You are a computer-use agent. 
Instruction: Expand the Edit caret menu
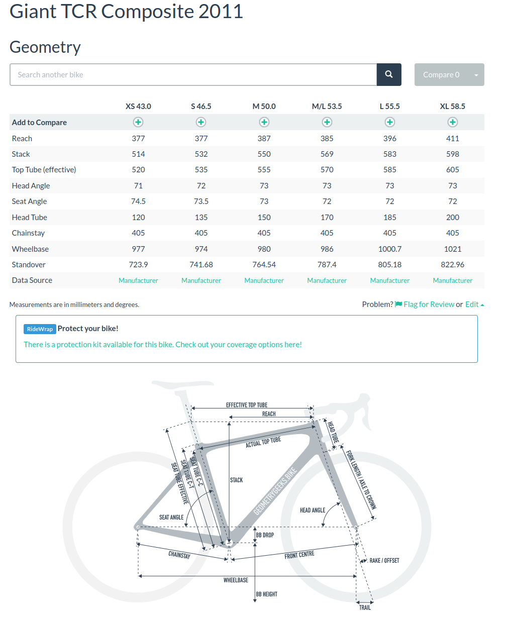click(482, 305)
